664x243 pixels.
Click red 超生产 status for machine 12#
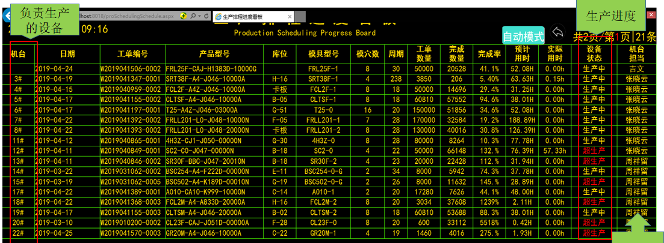pyautogui.click(x=594, y=151)
